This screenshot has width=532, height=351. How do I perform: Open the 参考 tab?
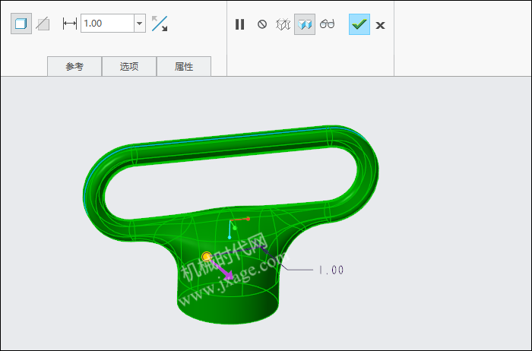[x=74, y=66]
